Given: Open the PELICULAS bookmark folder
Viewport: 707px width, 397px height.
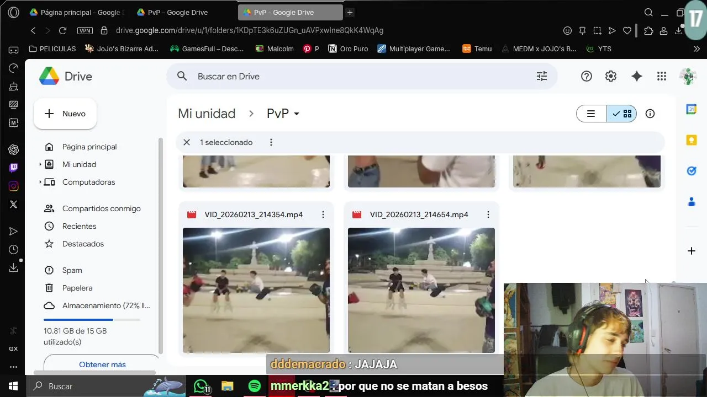Looking at the screenshot, I should click(x=52, y=49).
